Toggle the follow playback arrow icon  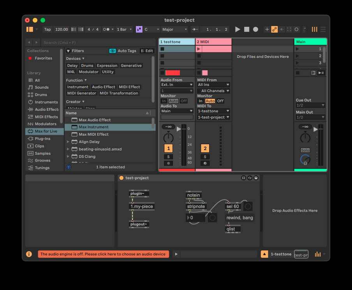(x=195, y=30)
